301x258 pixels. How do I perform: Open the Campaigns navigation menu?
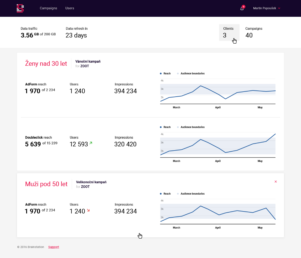48,8
